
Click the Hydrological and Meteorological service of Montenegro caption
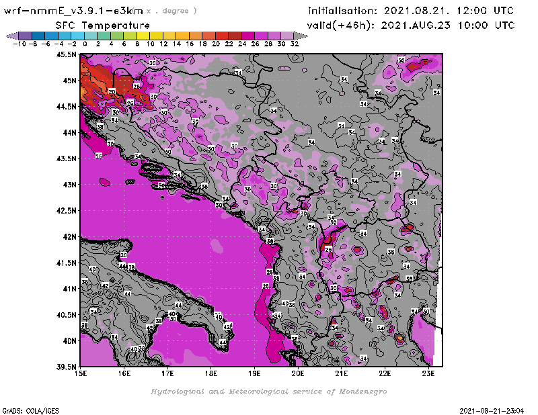[268, 391]
